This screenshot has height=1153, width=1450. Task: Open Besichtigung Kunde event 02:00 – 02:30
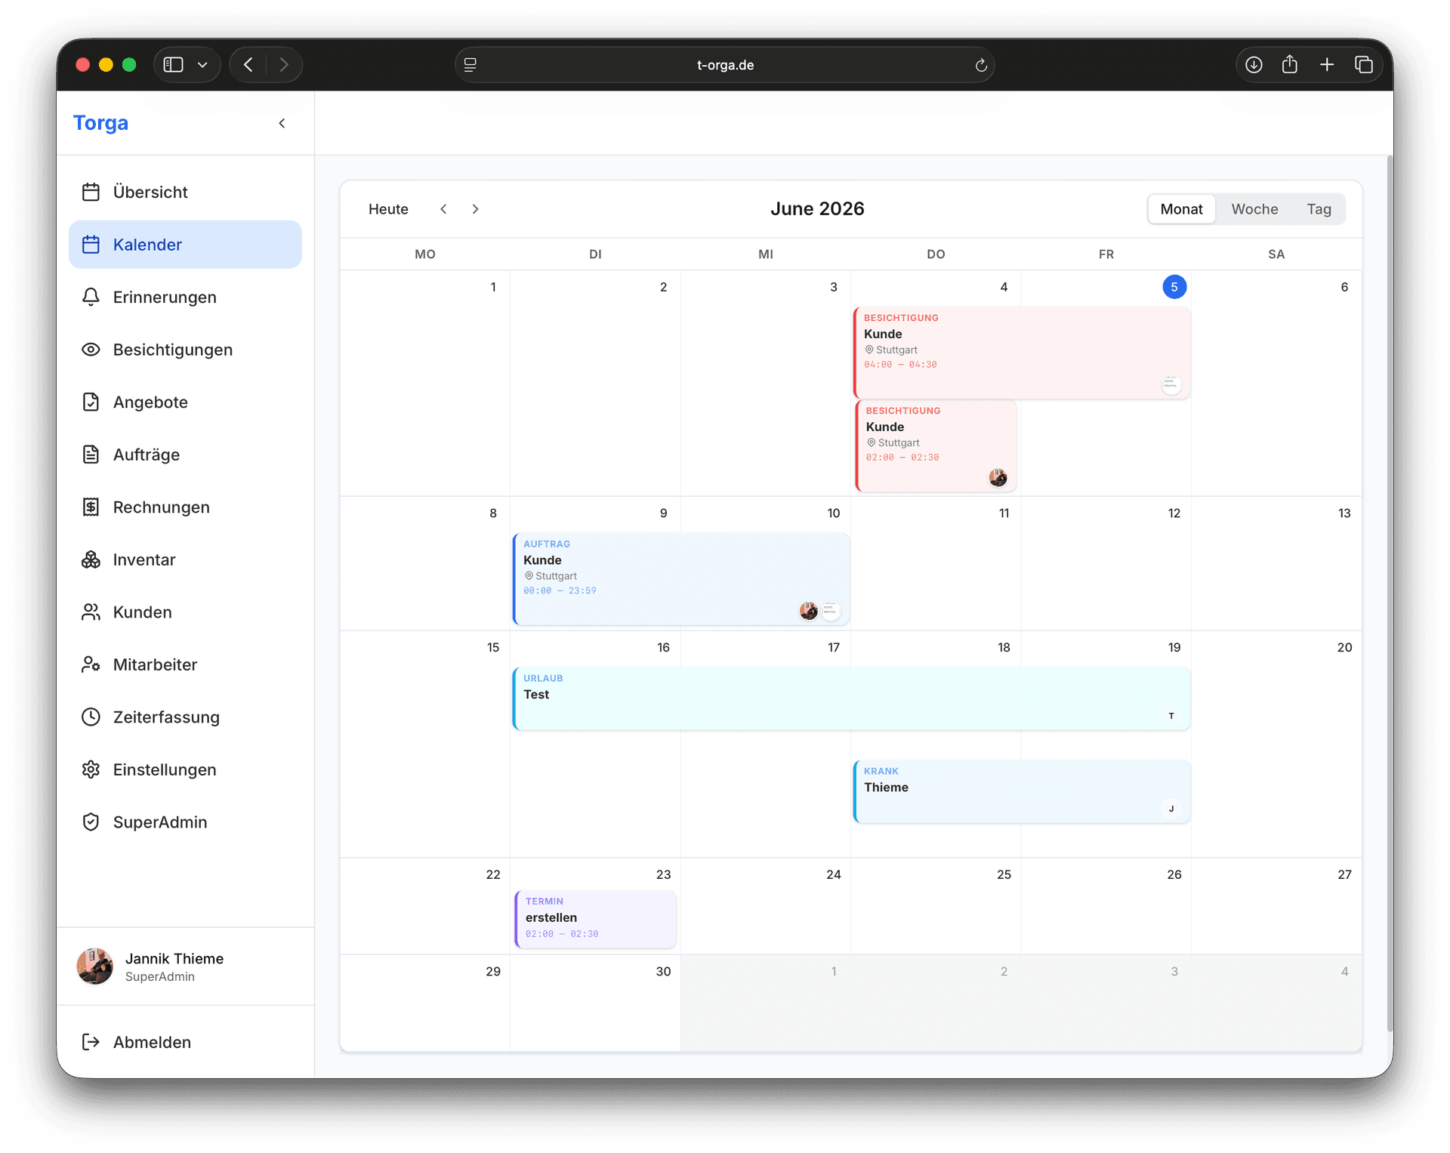tap(936, 445)
